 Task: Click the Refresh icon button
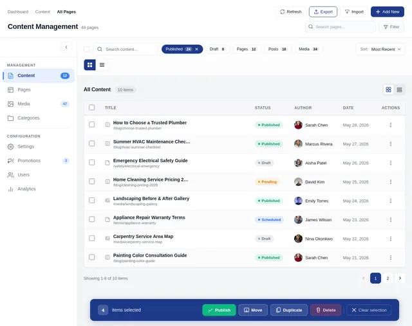(x=290, y=12)
